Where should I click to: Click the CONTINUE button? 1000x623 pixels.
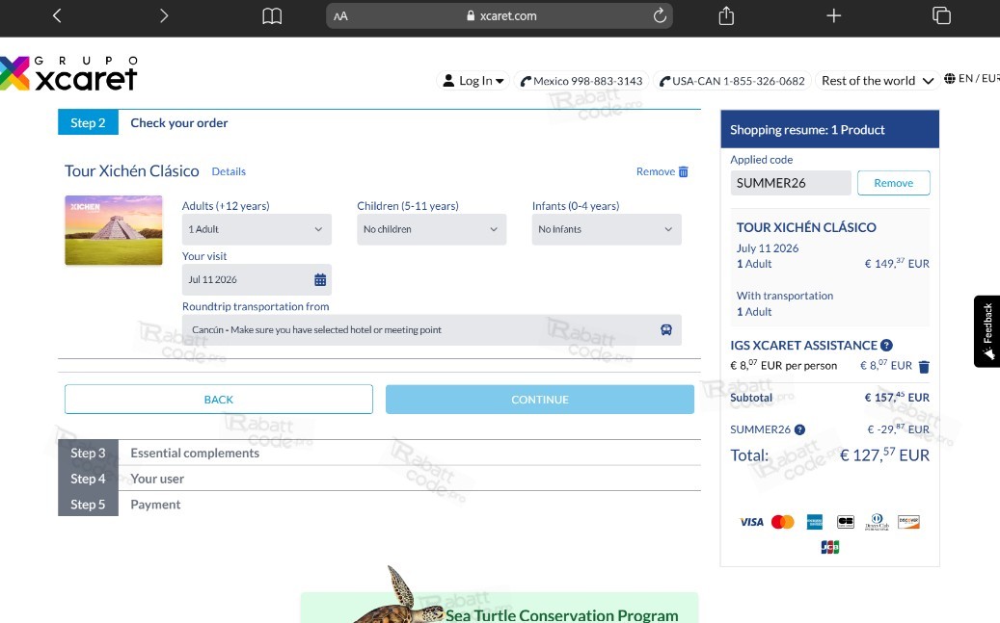540,400
